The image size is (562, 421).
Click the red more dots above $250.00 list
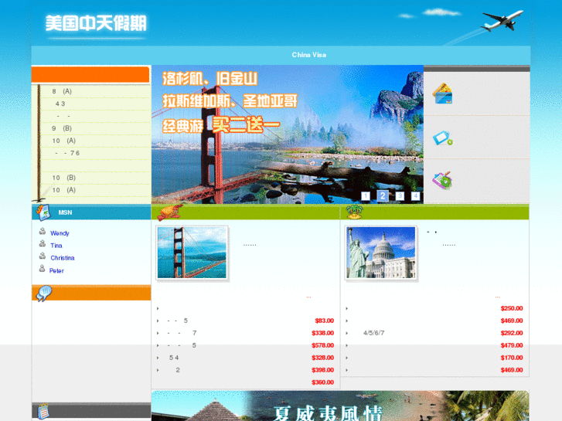coord(498,297)
